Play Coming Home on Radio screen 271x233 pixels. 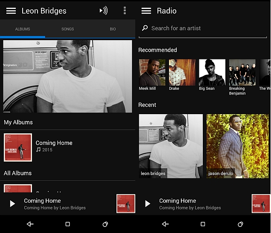(x=147, y=204)
